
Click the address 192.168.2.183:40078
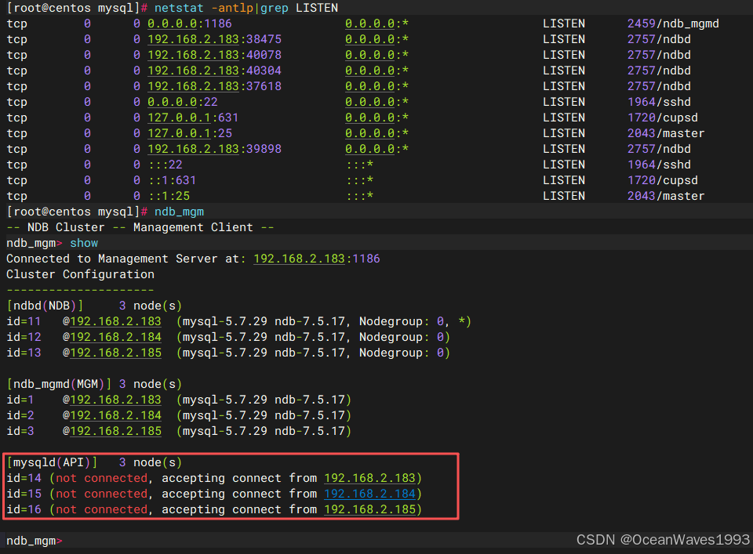coord(214,55)
